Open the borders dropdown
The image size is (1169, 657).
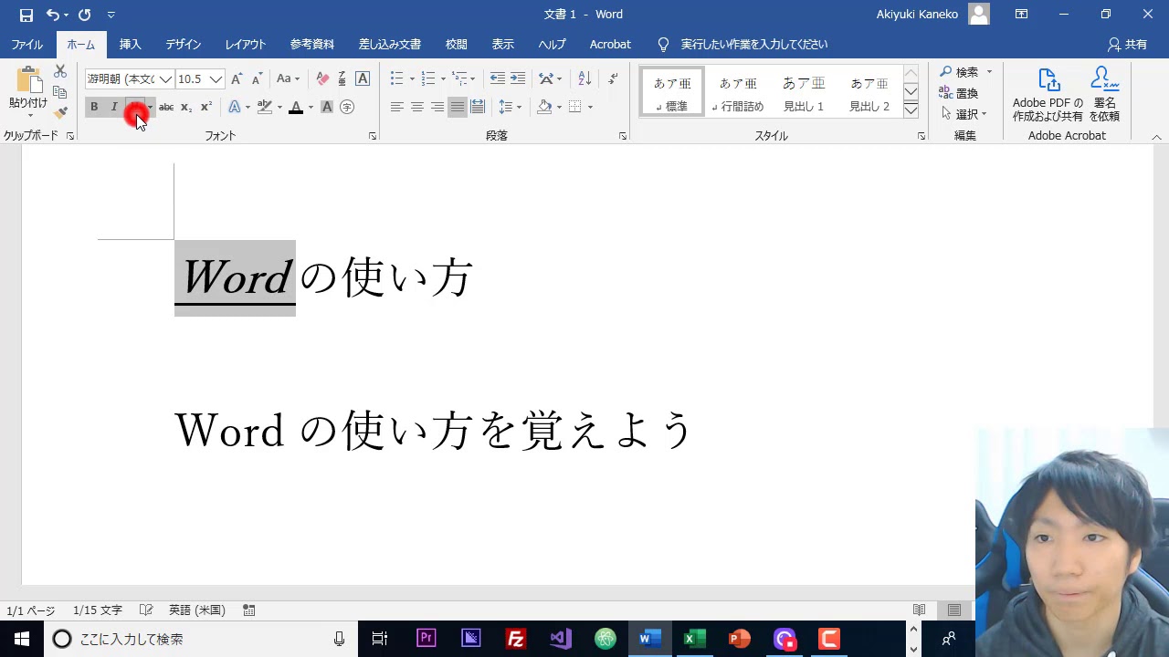click(x=590, y=107)
